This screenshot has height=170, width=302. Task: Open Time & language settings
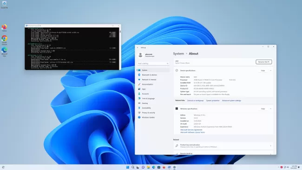(153, 99)
